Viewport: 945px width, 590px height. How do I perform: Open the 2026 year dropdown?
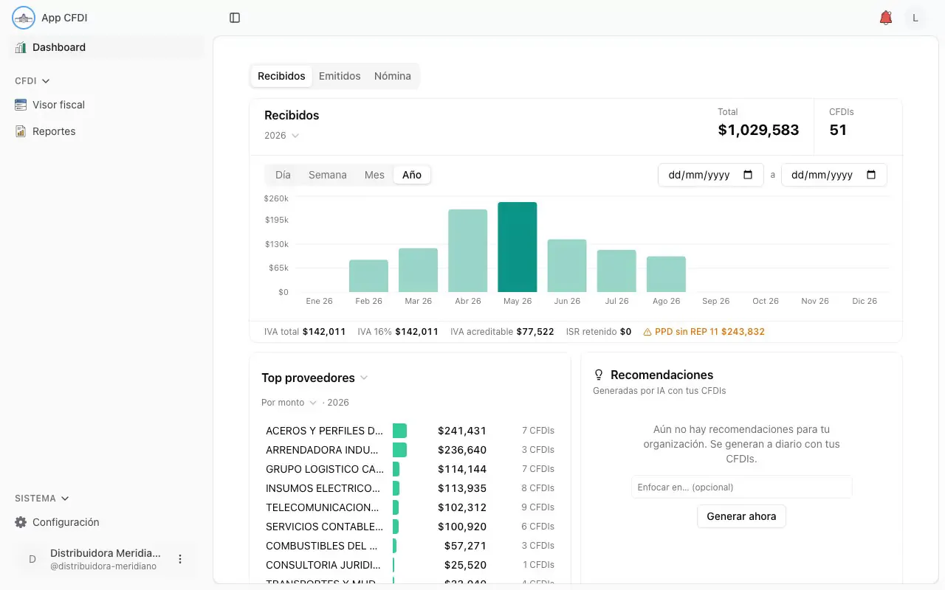[282, 136]
